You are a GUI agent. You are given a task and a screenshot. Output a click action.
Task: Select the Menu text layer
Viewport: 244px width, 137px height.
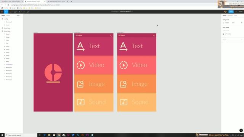pyautogui.click(x=8, y=62)
